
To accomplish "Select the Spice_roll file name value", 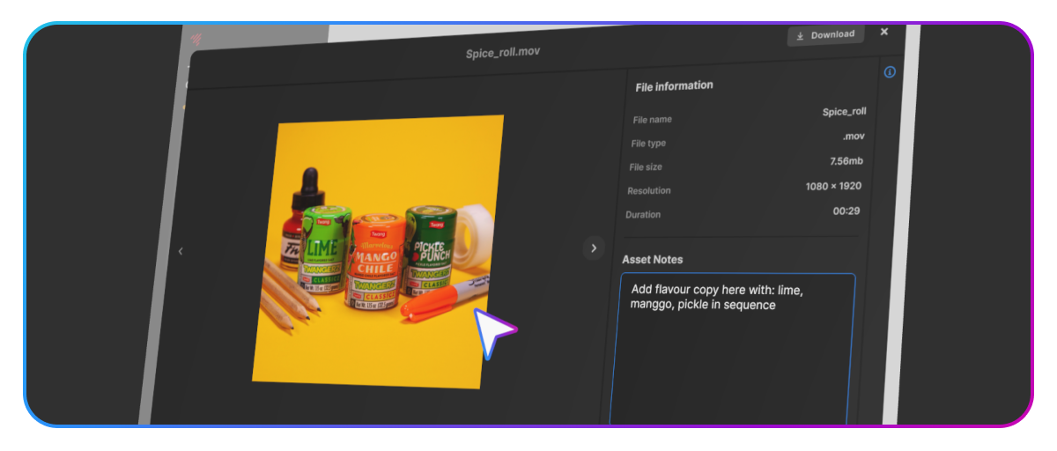I will click(844, 112).
